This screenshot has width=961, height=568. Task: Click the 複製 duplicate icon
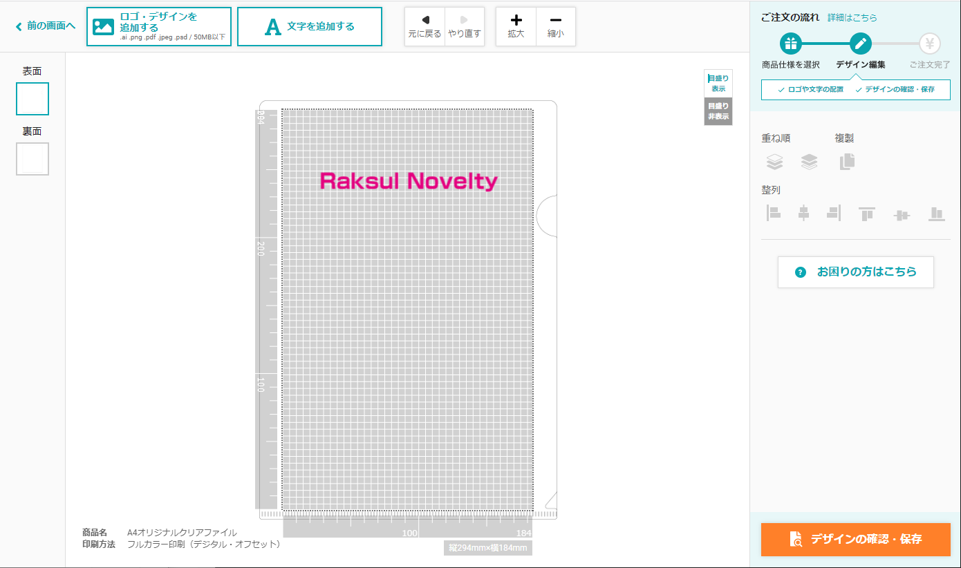point(847,162)
